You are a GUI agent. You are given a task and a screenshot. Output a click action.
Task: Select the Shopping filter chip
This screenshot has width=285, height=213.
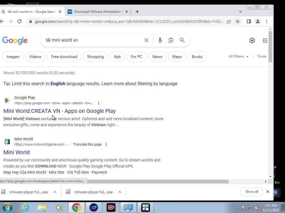click(x=95, y=57)
